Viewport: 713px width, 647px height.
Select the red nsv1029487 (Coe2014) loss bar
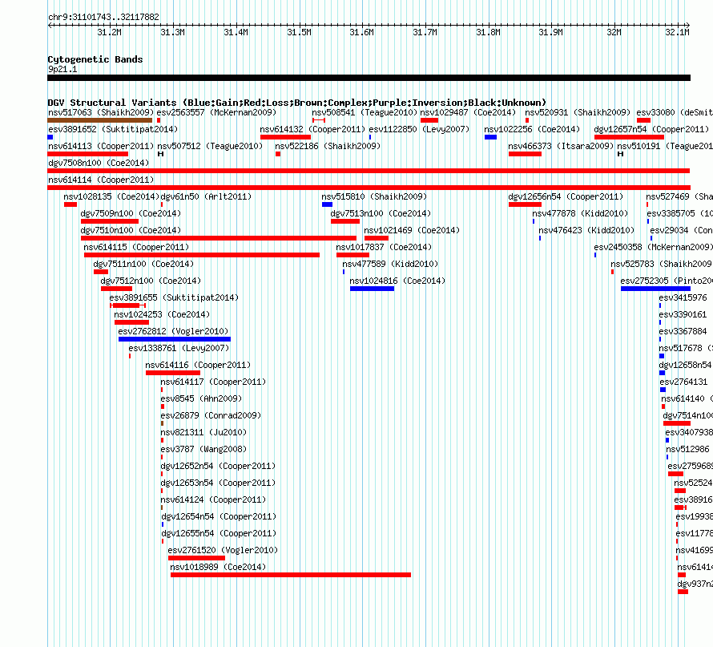(x=429, y=120)
